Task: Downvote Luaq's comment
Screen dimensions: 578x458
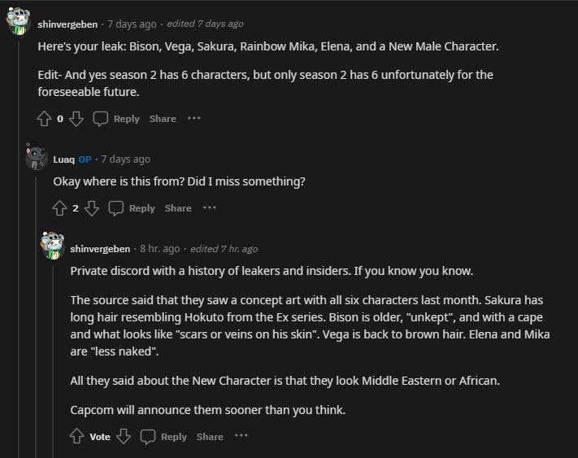Action: pyautogui.click(x=92, y=208)
